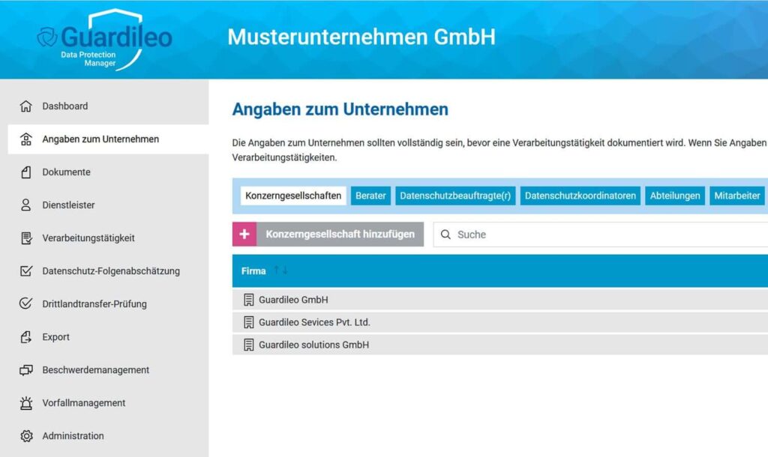This screenshot has width=768, height=457.
Task: Focus the Suche search field
Action: (601, 234)
